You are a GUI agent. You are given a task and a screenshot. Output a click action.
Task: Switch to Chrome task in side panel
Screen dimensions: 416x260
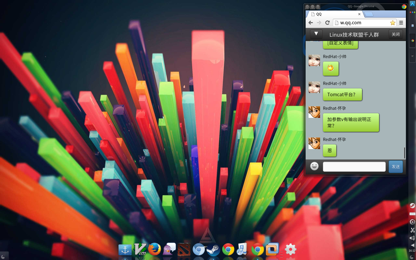point(413,40)
